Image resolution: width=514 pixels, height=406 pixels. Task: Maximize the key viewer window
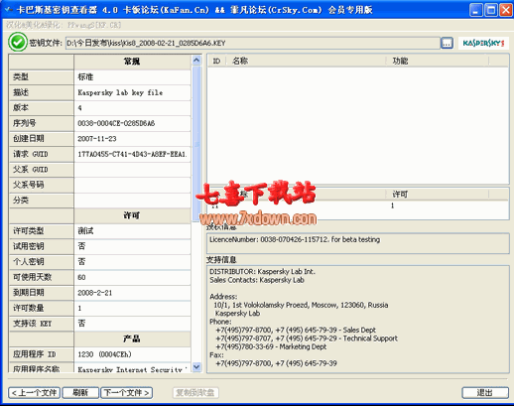click(491, 10)
